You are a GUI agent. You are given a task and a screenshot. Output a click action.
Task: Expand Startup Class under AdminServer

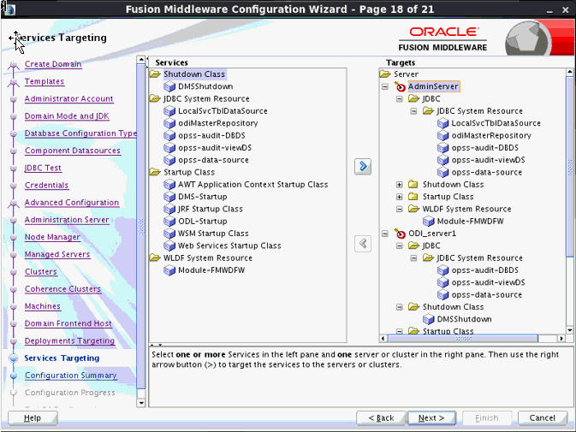tap(400, 197)
